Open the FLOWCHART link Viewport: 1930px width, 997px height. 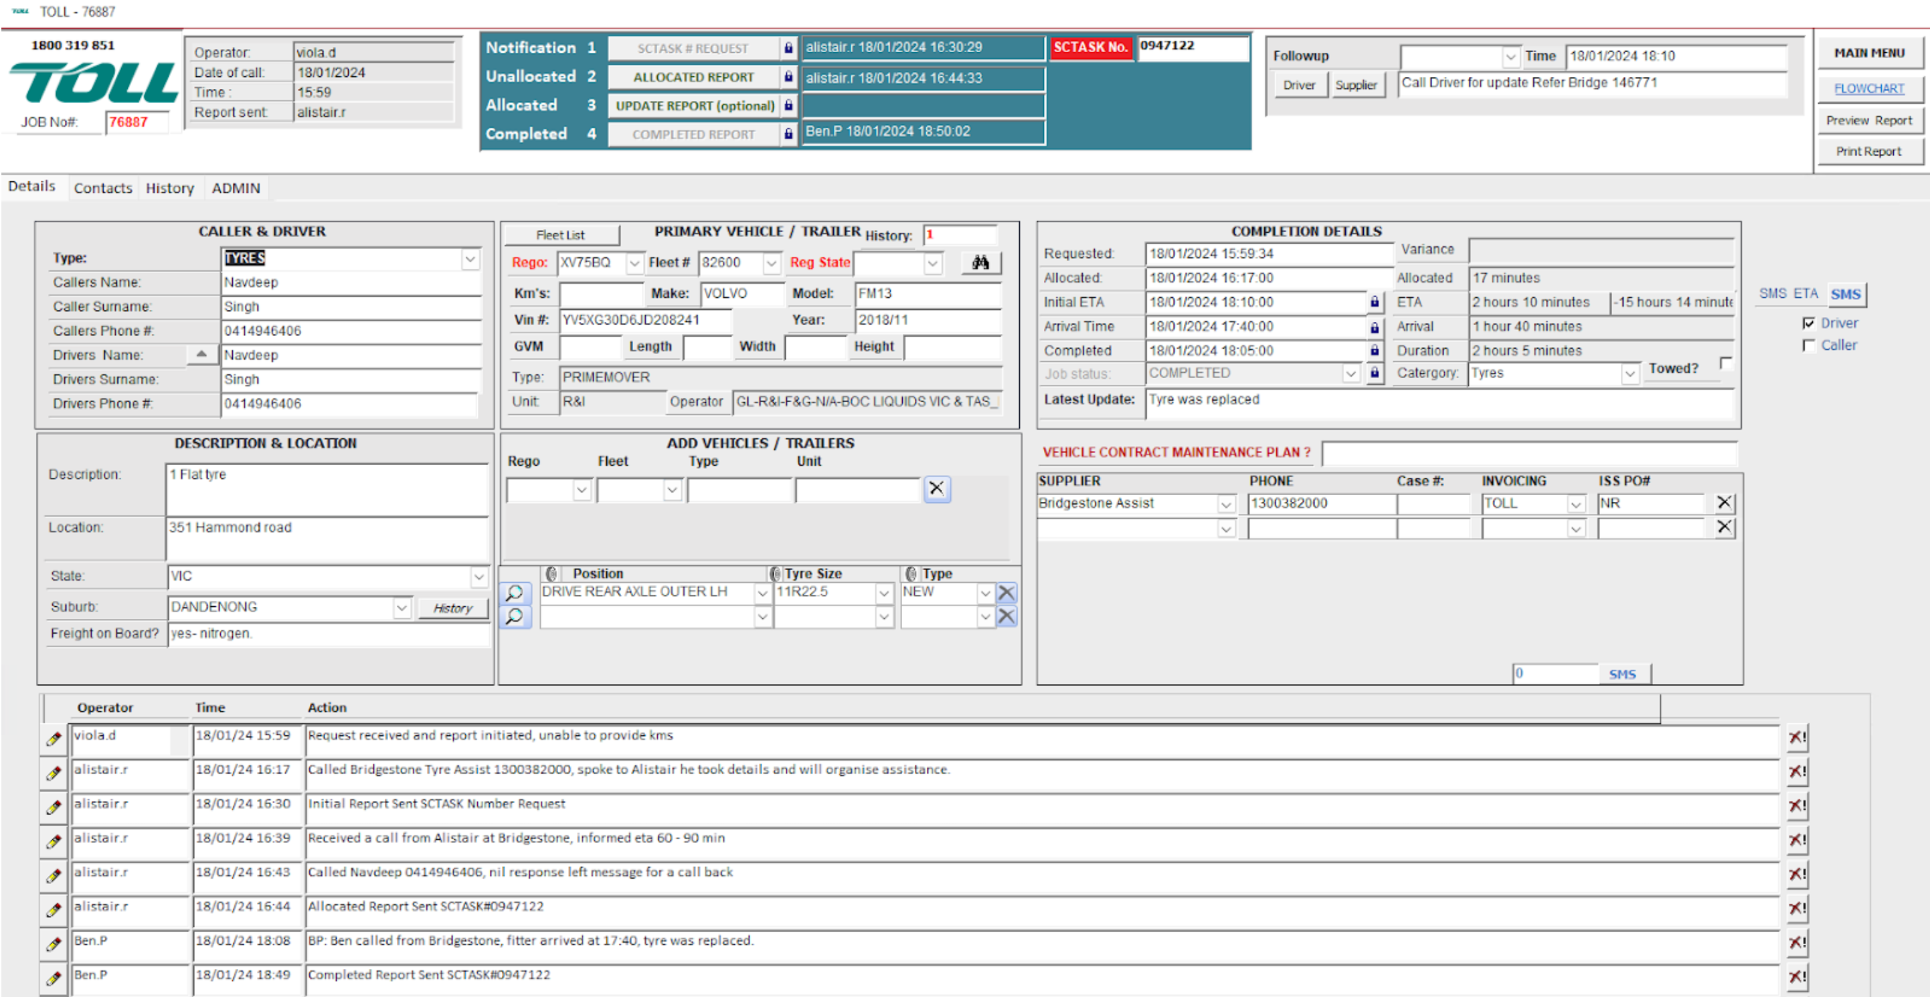pyautogui.click(x=1868, y=88)
